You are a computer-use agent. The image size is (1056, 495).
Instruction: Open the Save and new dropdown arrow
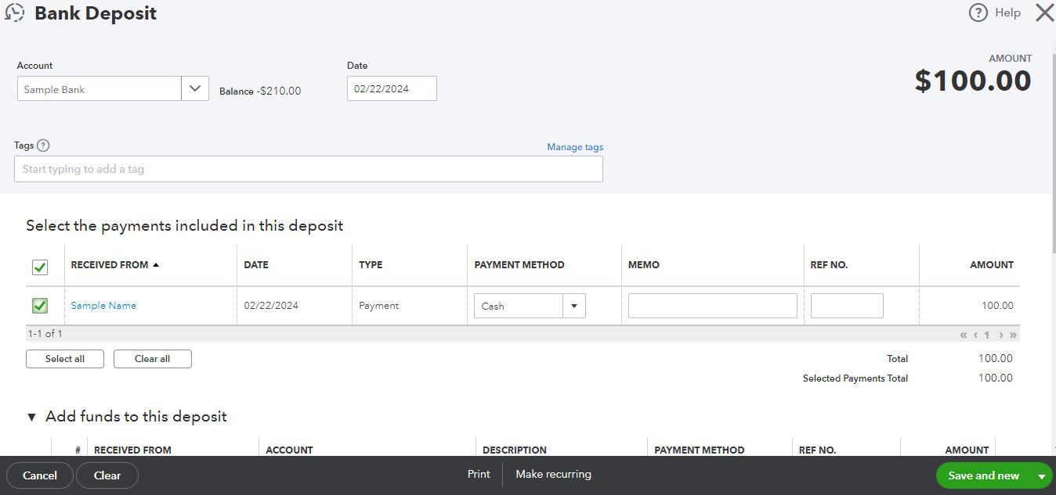pos(1043,475)
